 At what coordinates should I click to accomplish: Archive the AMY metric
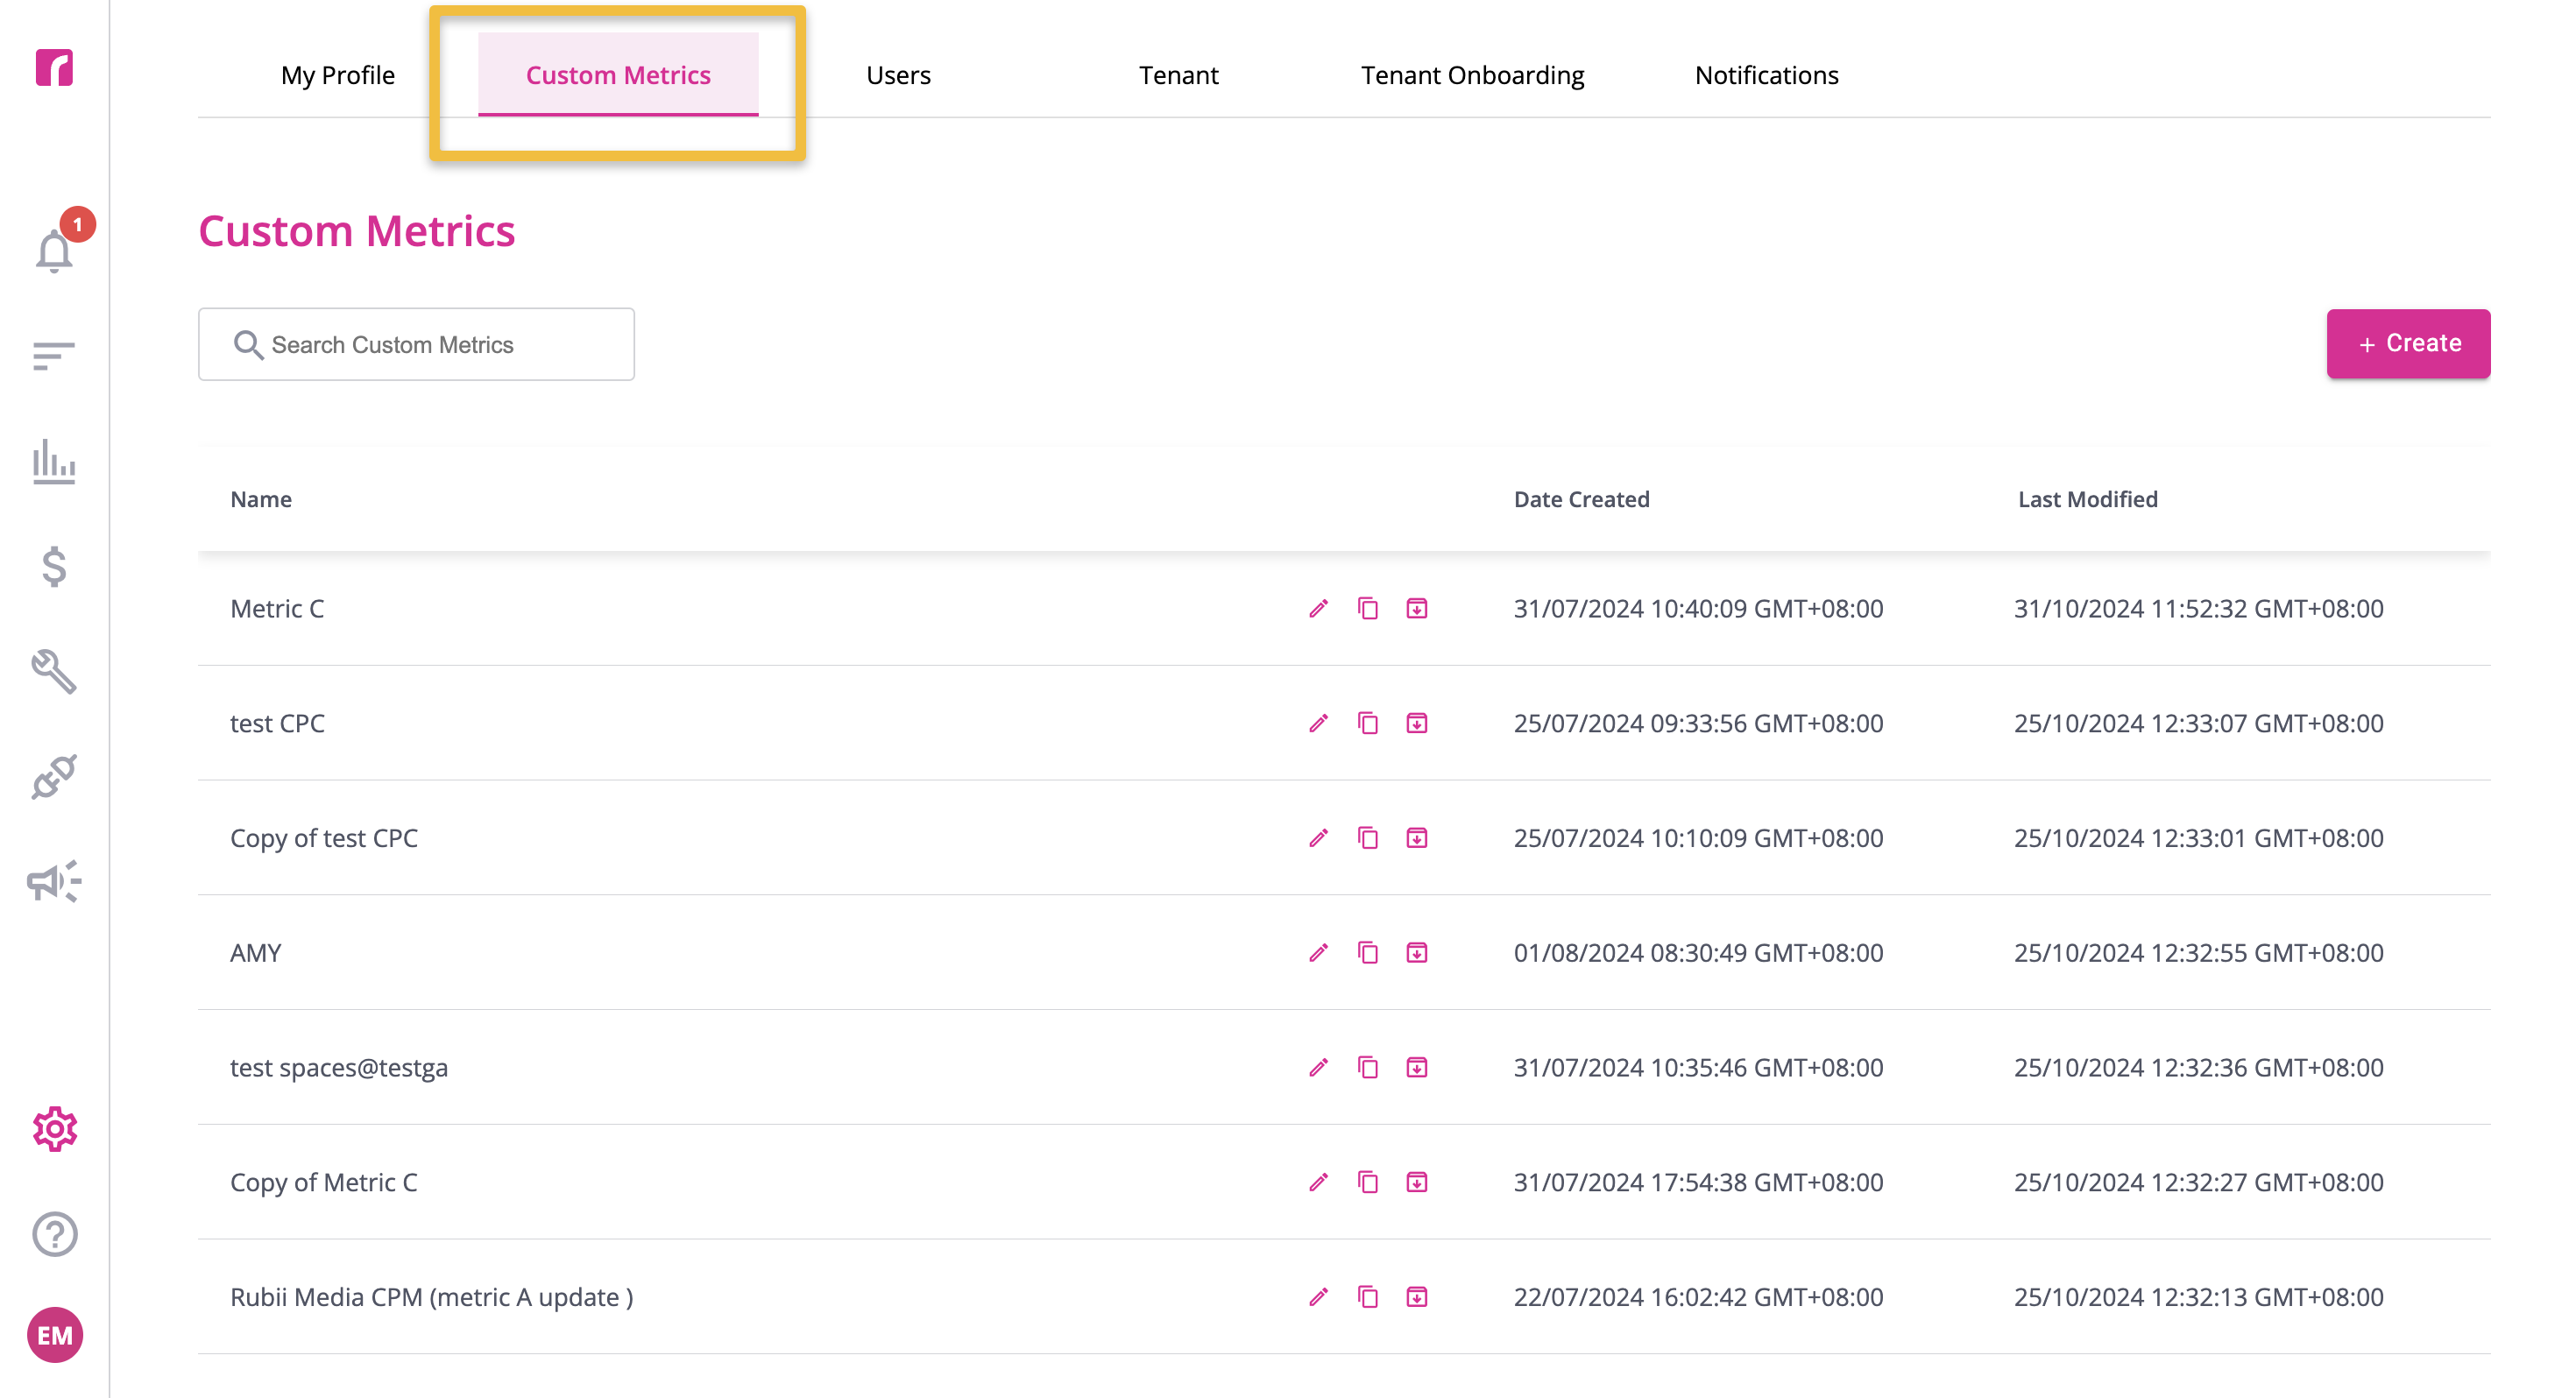pos(1417,953)
